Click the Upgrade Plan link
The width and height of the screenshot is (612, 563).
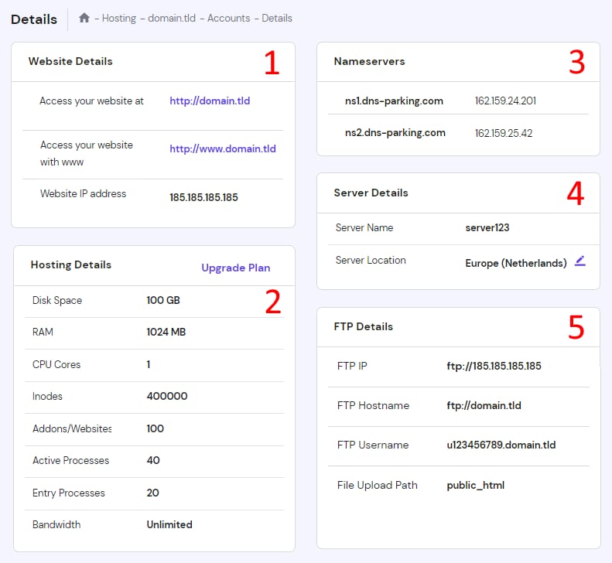click(x=235, y=268)
